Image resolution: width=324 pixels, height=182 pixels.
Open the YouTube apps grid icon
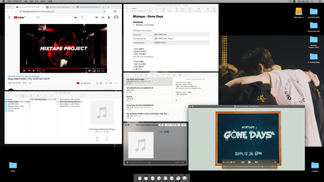tap(103, 17)
